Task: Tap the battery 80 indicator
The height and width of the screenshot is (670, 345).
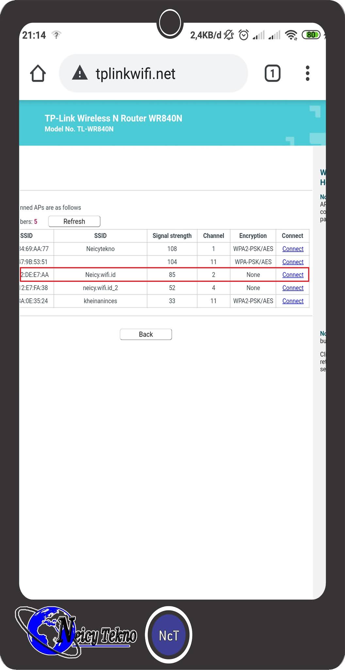Action: point(311,35)
